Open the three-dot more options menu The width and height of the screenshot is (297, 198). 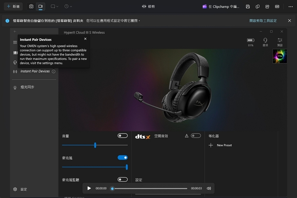click(290, 7)
